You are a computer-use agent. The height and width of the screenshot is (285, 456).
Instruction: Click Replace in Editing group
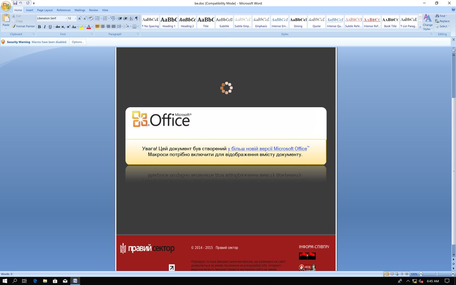pos(442,21)
